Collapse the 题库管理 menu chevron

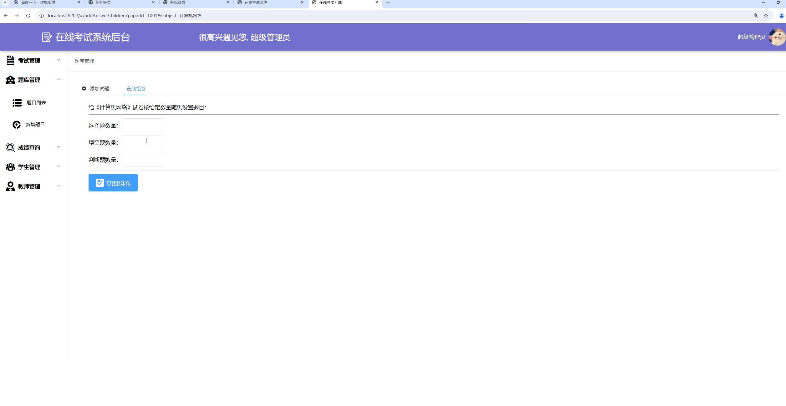click(59, 79)
